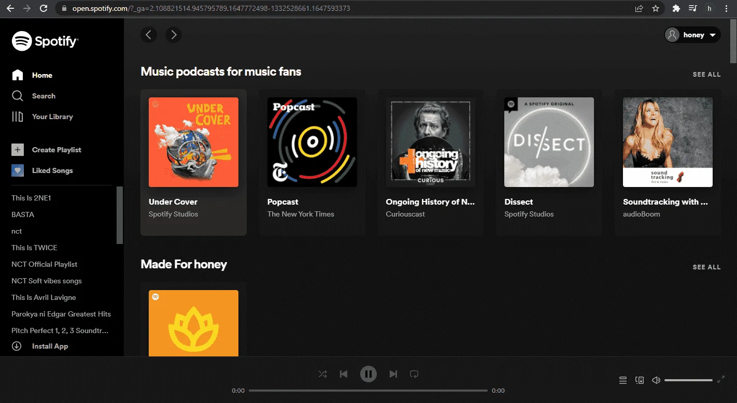737x403 pixels.
Task: Open NCT Official Playlist
Action: click(x=44, y=264)
